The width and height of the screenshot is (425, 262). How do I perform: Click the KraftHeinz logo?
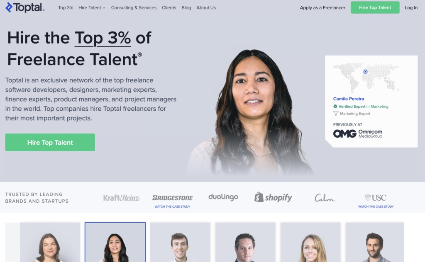(121, 198)
